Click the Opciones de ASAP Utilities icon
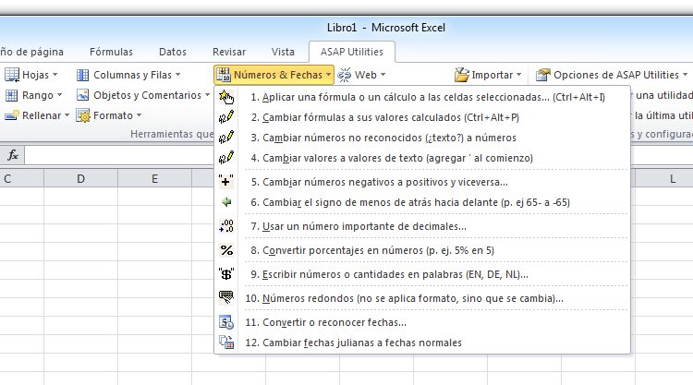The width and height of the screenshot is (693, 385). point(543,75)
